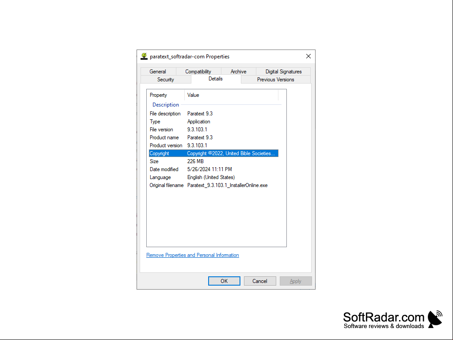Click the Description group heading
453x340 pixels.
(x=166, y=105)
